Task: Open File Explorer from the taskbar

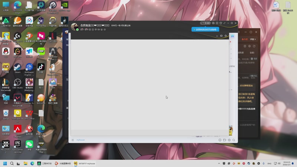Action: point(25,163)
